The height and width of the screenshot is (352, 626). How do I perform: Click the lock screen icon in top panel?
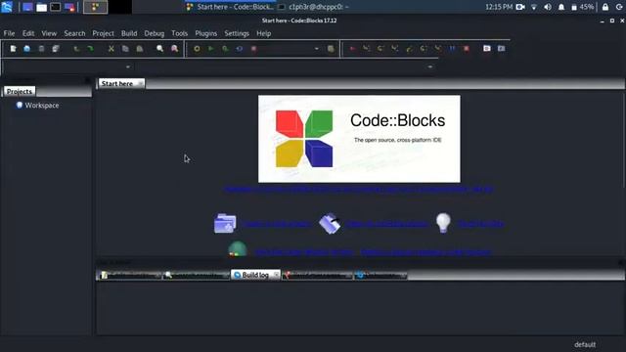point(605,7)
